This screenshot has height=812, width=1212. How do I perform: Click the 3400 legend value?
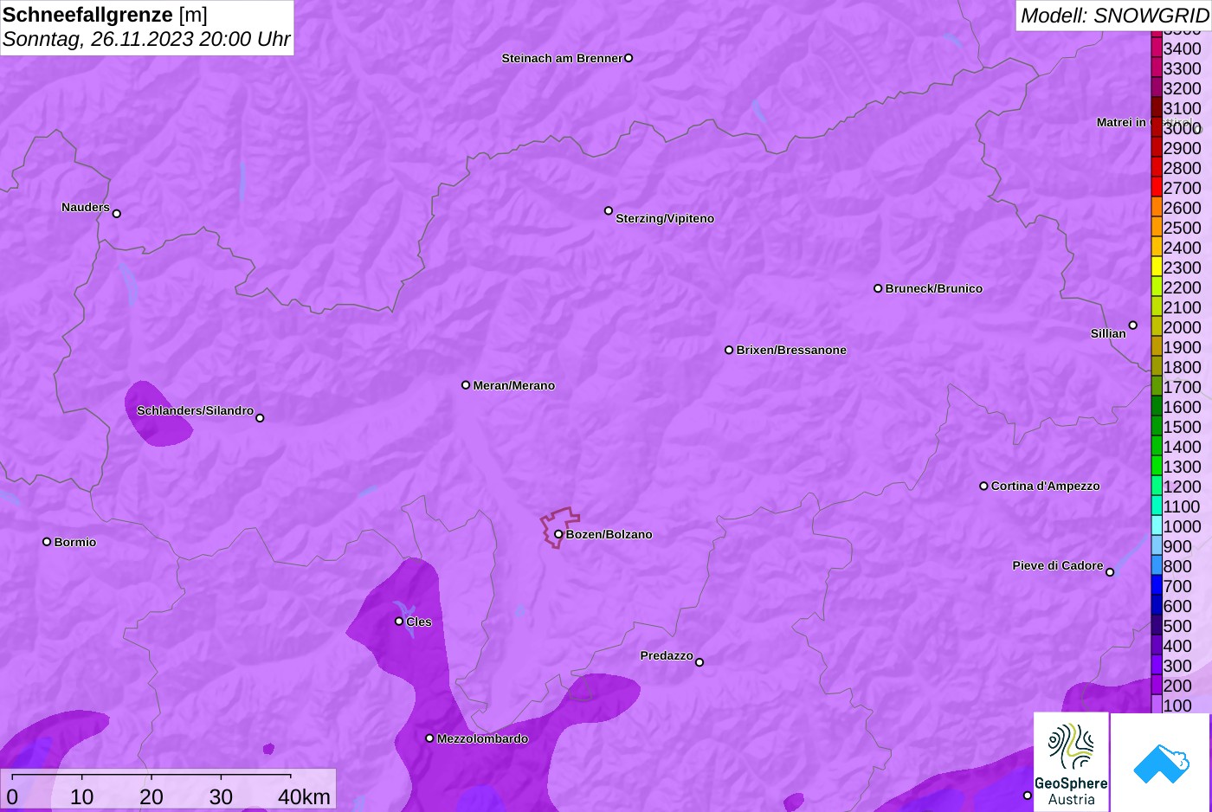(1182, 48)
